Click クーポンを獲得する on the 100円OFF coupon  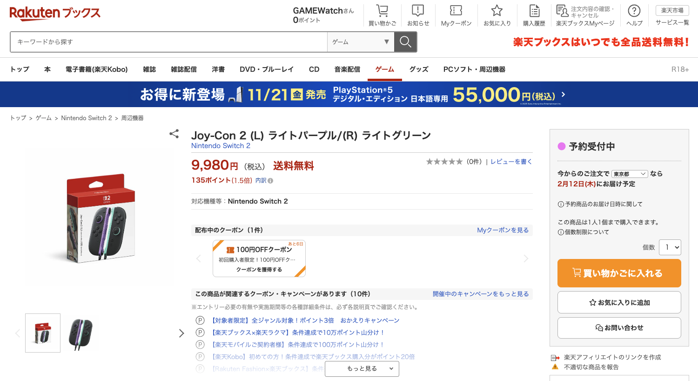259,270
